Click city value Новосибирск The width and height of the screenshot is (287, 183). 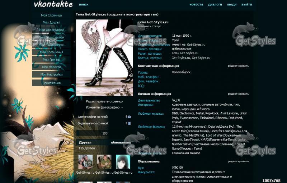[181, 72]
